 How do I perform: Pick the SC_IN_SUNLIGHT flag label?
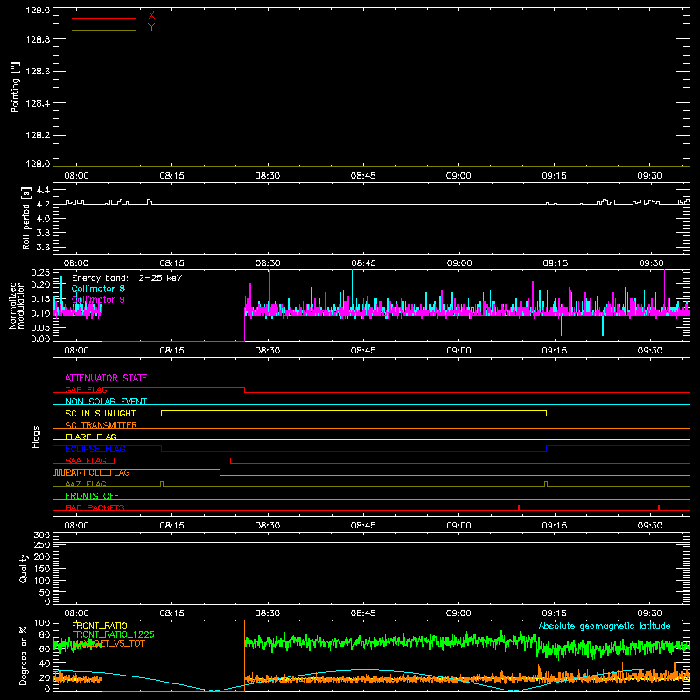[101, 413]
